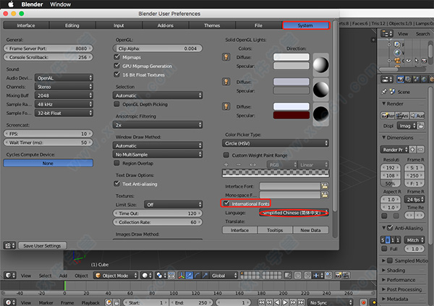Toggle the second OpenGL light bulb icon

tap(226, 82)
